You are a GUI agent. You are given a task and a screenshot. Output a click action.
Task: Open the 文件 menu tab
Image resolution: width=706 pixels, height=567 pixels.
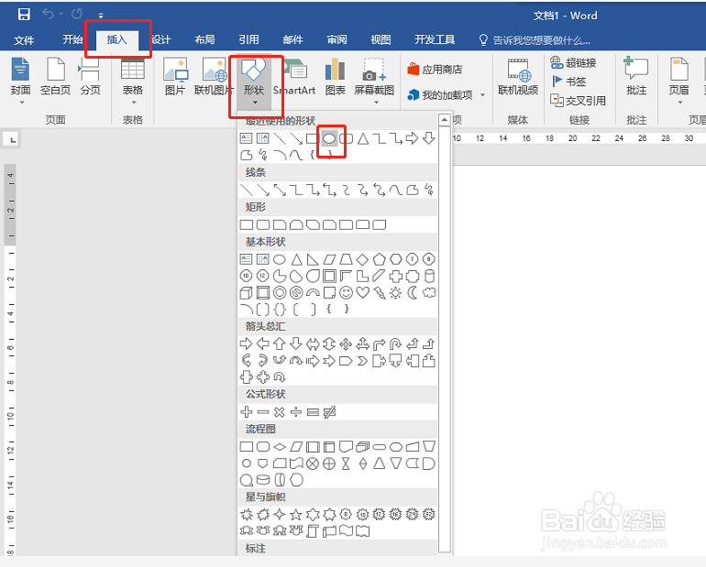[x=24, y=40]
